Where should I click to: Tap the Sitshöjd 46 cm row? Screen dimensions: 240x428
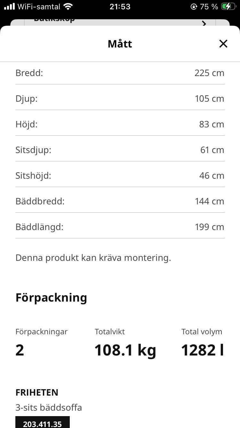(120, 176)
